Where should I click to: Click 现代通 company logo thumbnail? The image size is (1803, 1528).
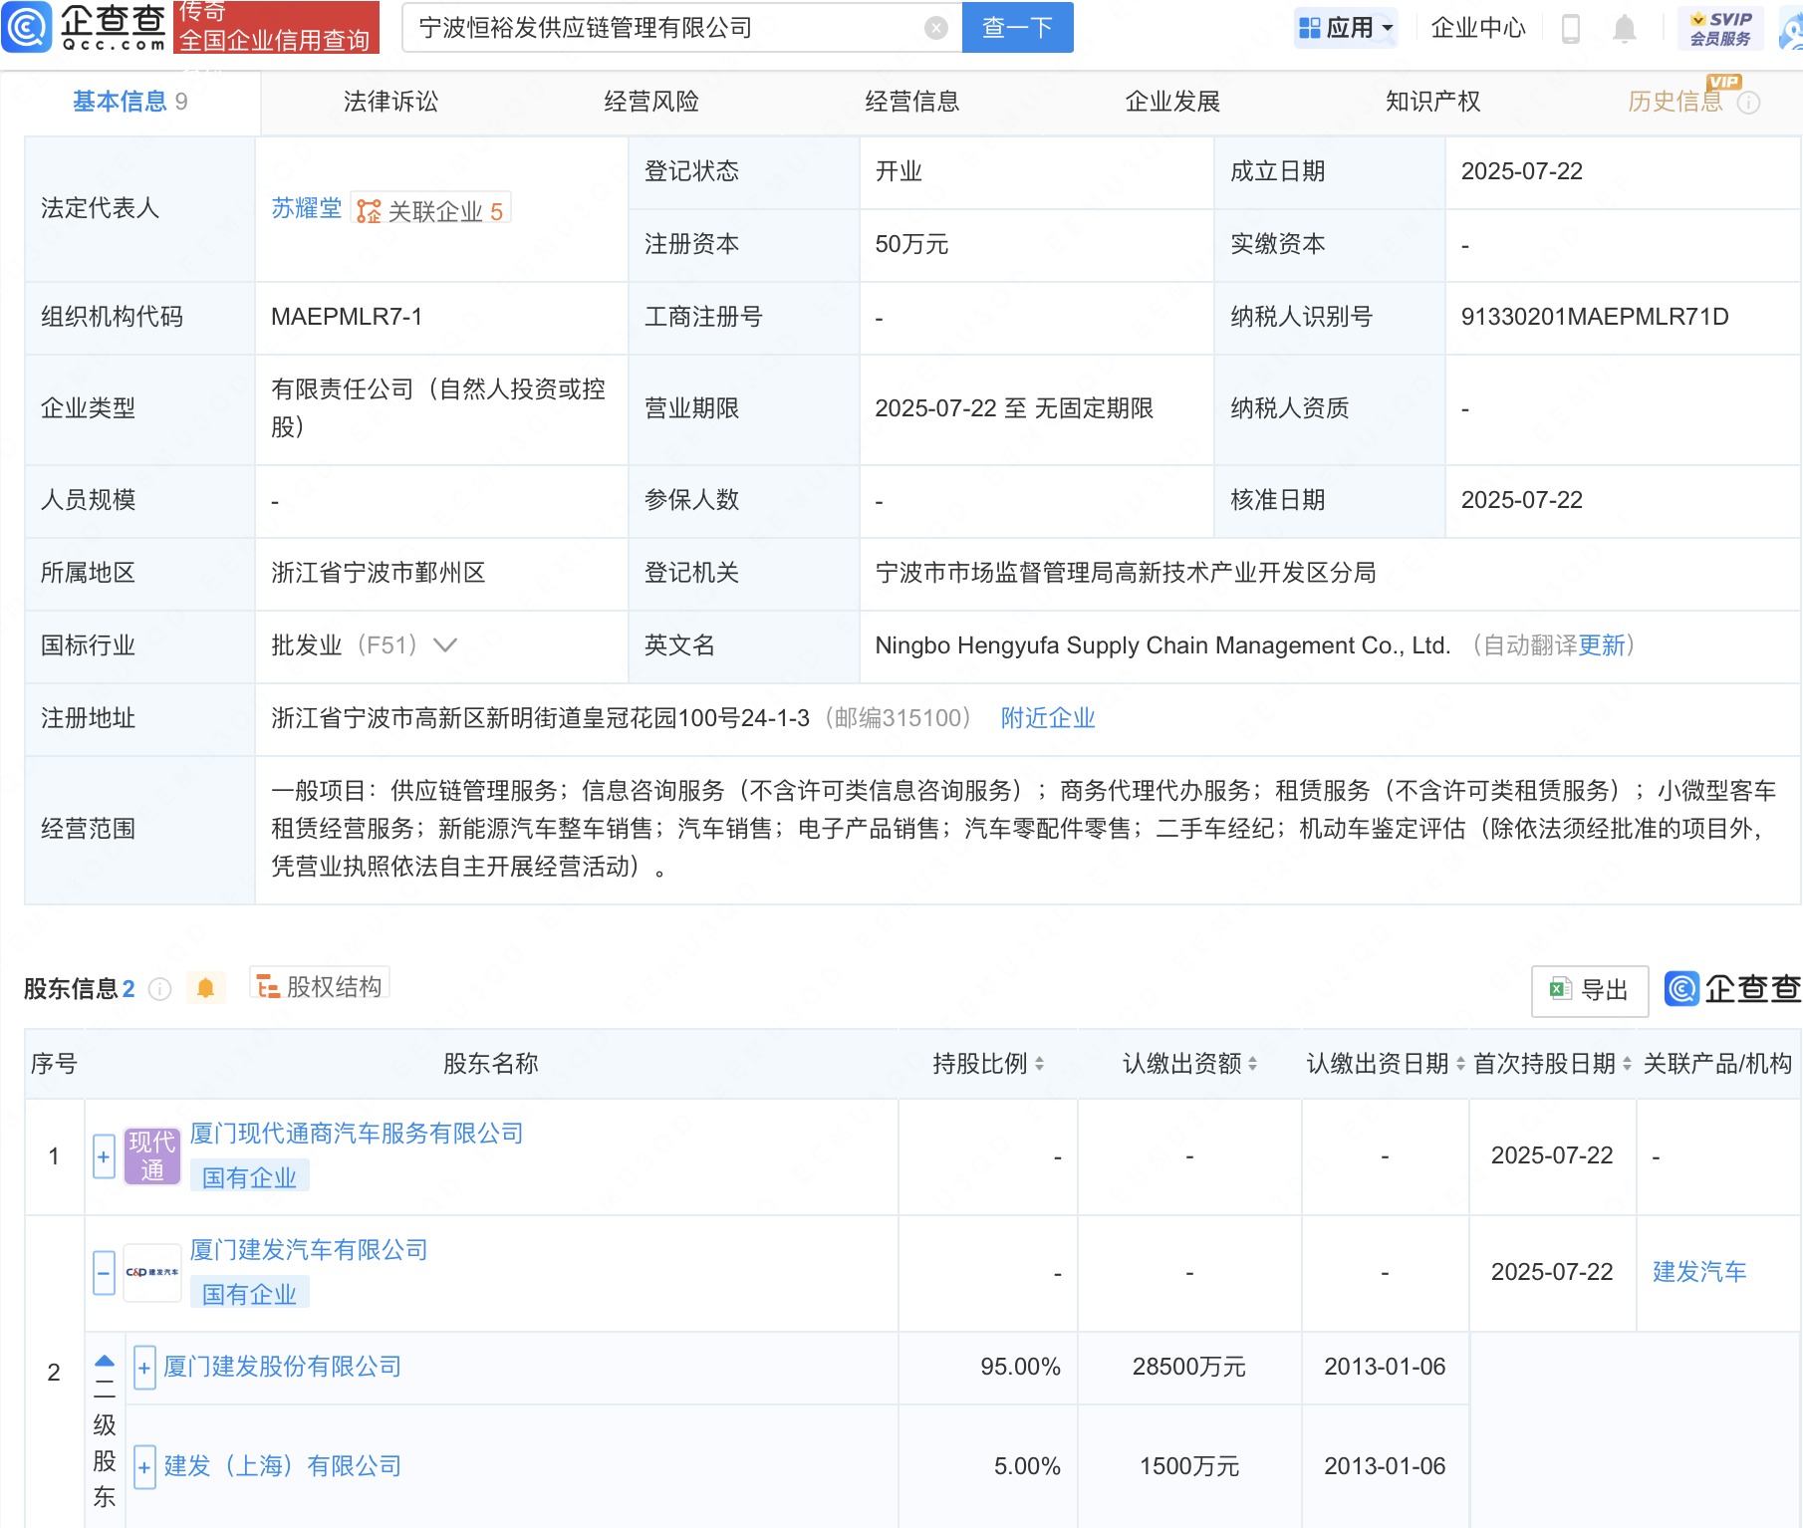151,1156
